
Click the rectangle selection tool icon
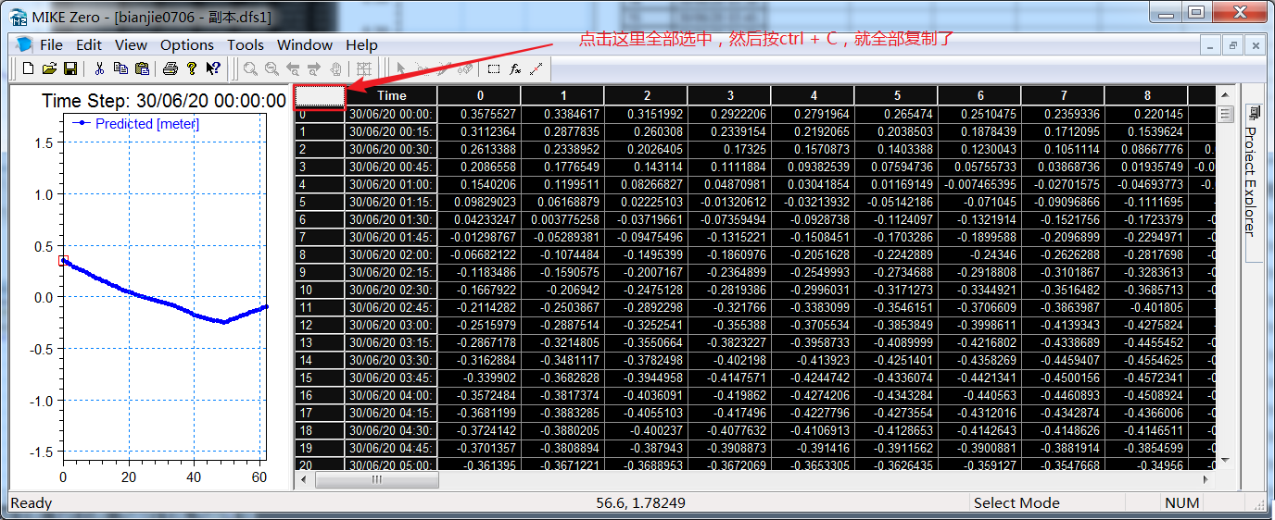pos(494,68)
